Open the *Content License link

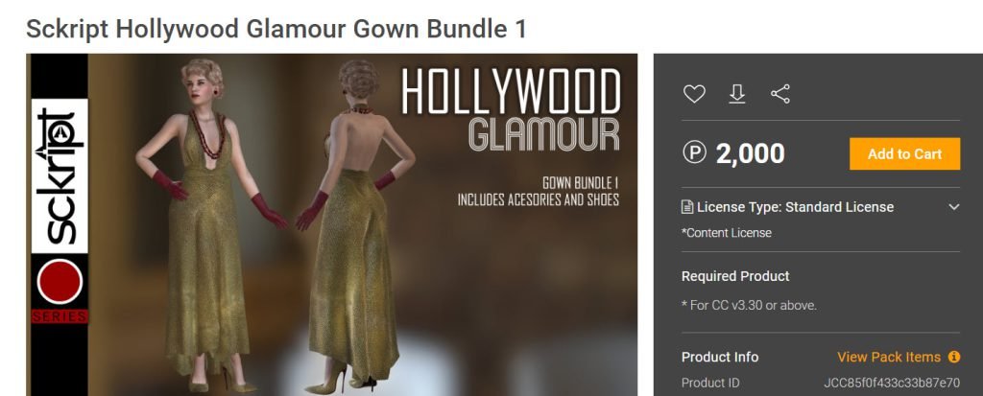pyautogui.click(x=727, y=233)
